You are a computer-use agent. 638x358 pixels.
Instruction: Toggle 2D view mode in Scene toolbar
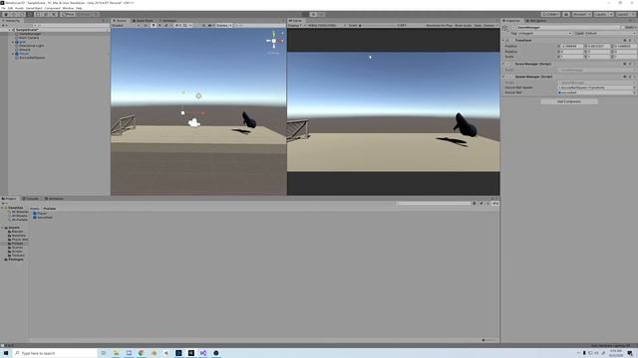(x=146, y=25)
